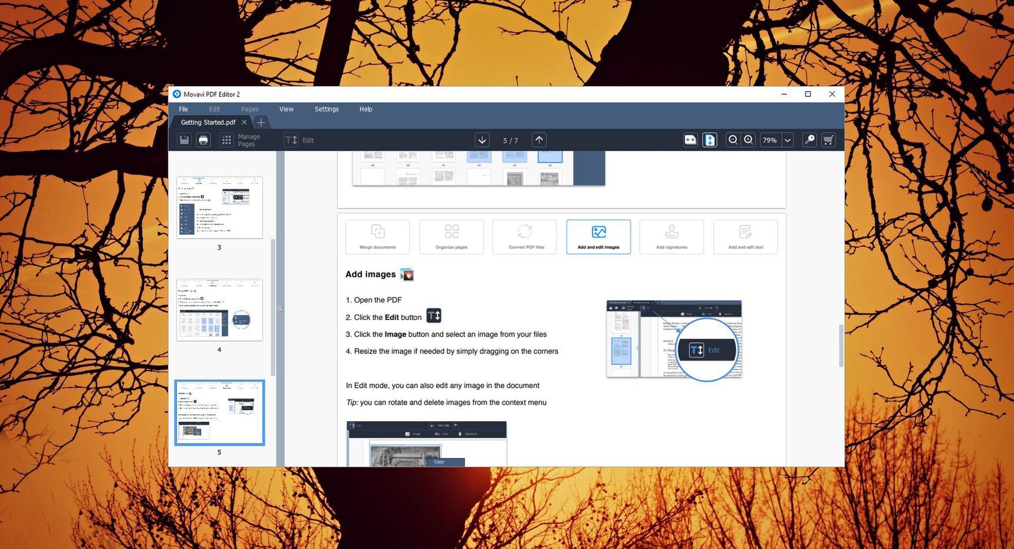The width and height of the screenshot is (1014, 549).
Task: Click the '1. Open the PDF' line
Action: (374, 300)
